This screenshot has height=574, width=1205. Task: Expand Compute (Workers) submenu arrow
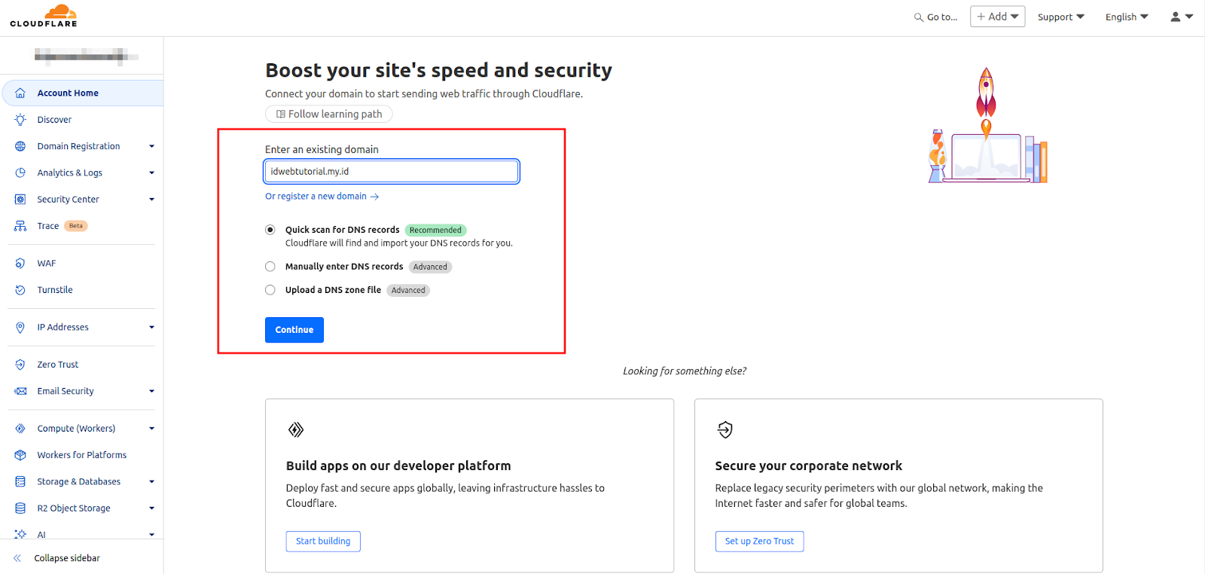click(x=151, y=429)
